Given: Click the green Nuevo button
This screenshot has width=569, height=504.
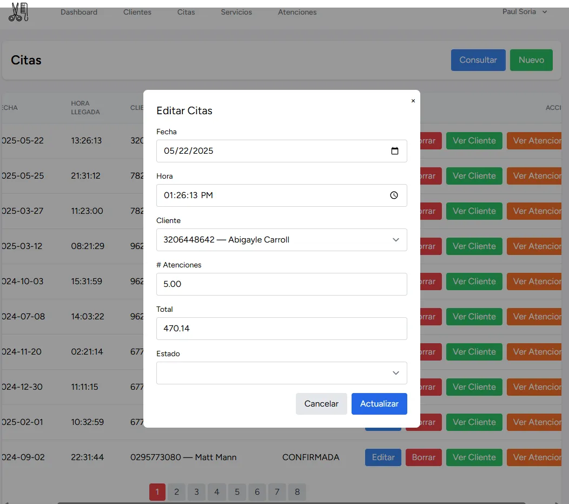Looking at the screenshot, I should point(531,60).
